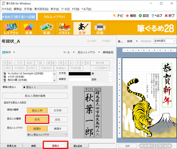Click 差出人情報を編集 button

tap(35, 96)
